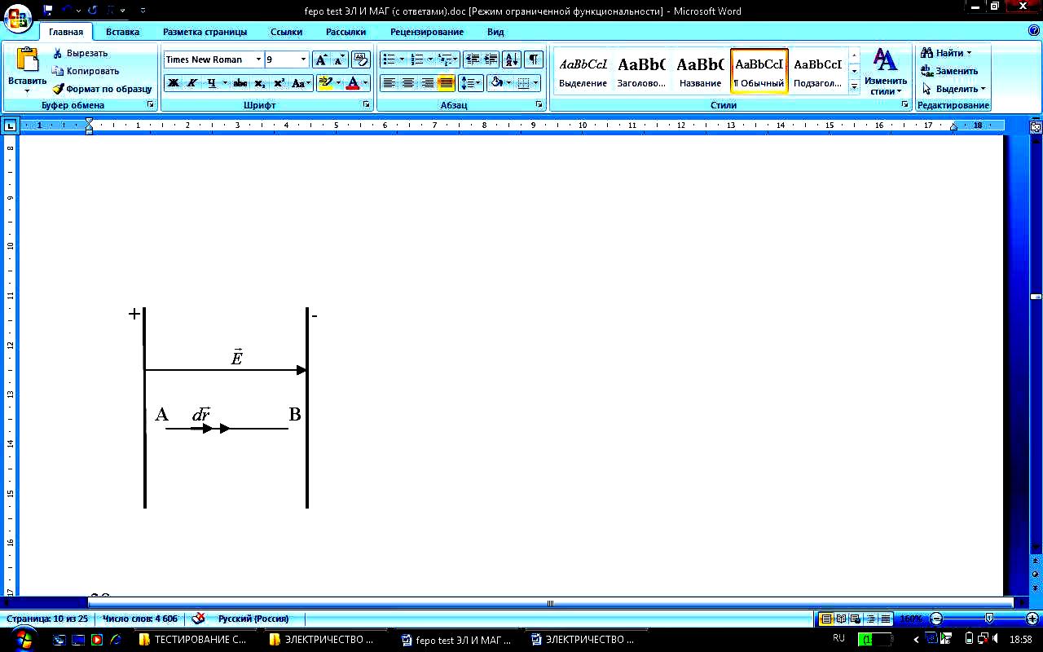Image resolution: width=1043 pixels, height=652 pixels.
Task: Toggle underline formatting (Ч)
Action: tap(212, 83)
